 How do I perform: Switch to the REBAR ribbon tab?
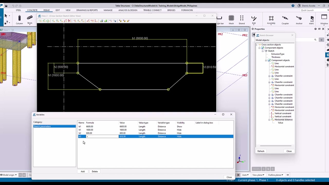(47, 10)
